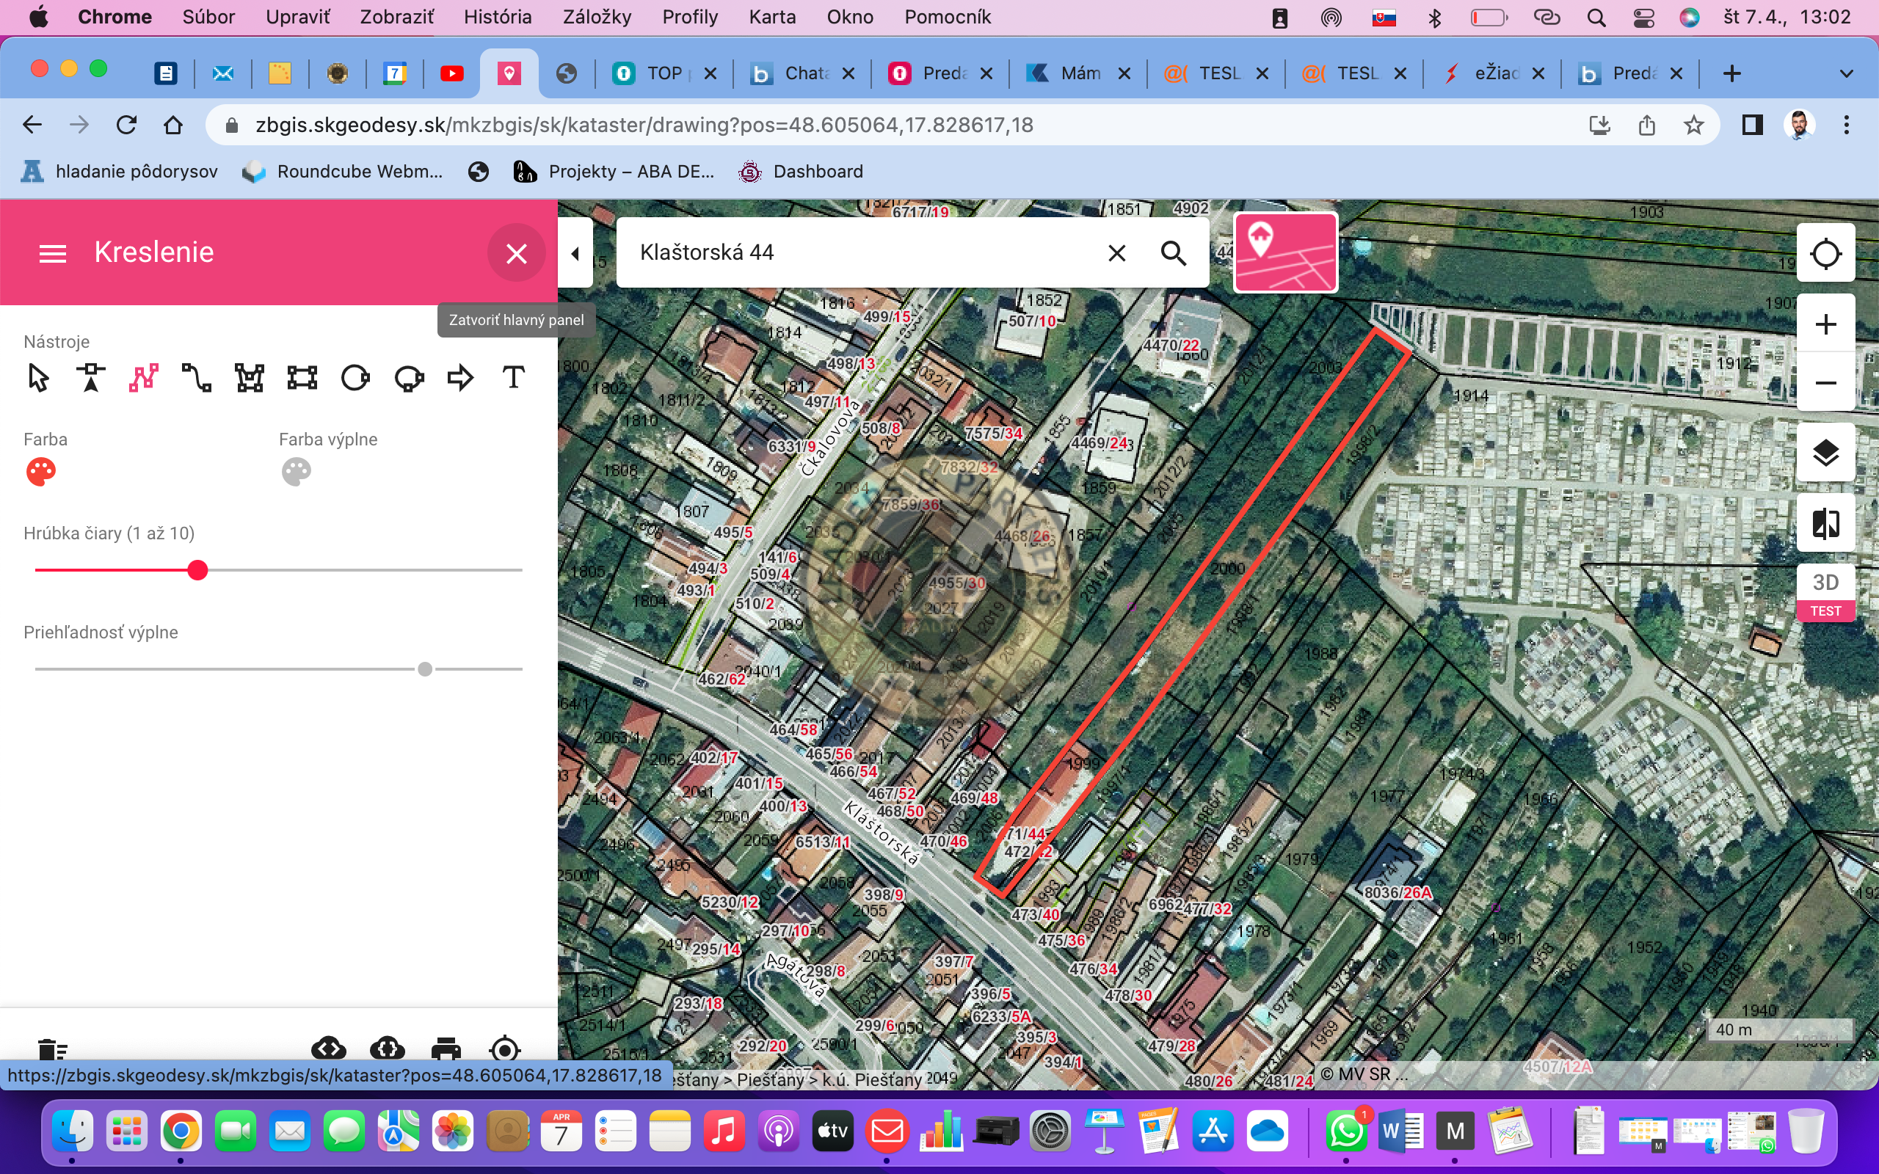Screen dimensions: 1879x1174
Task: Open Chrome three-dot menu
Action: coord(1847,125)
